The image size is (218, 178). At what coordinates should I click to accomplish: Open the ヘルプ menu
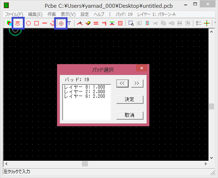pos(100,14)
